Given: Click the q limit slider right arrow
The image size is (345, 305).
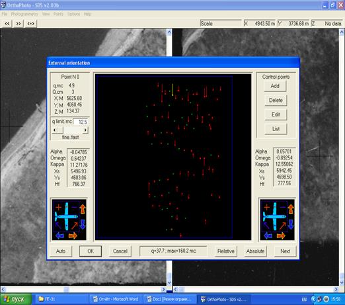Looking at the screenshot, I should tap(85, 130).
